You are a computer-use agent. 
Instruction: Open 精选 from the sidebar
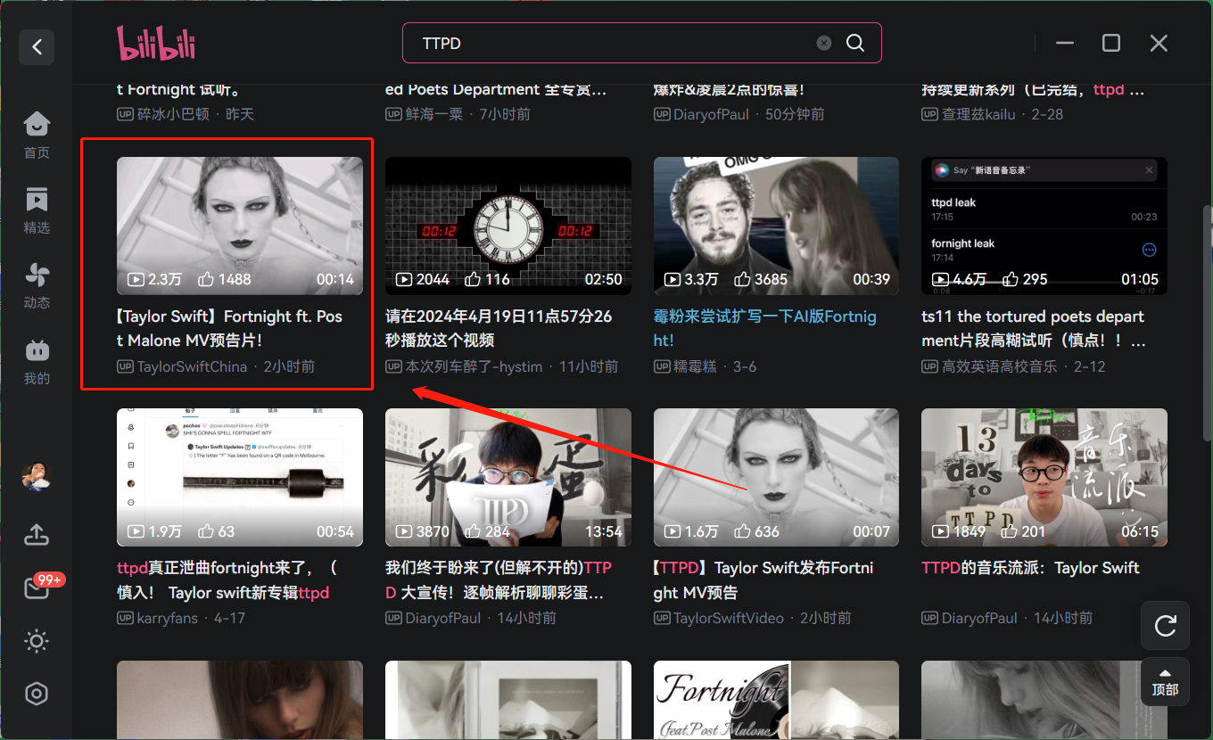pos(37,210)
